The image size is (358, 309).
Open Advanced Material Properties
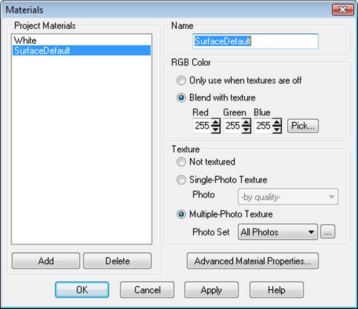tap(253, 261)
